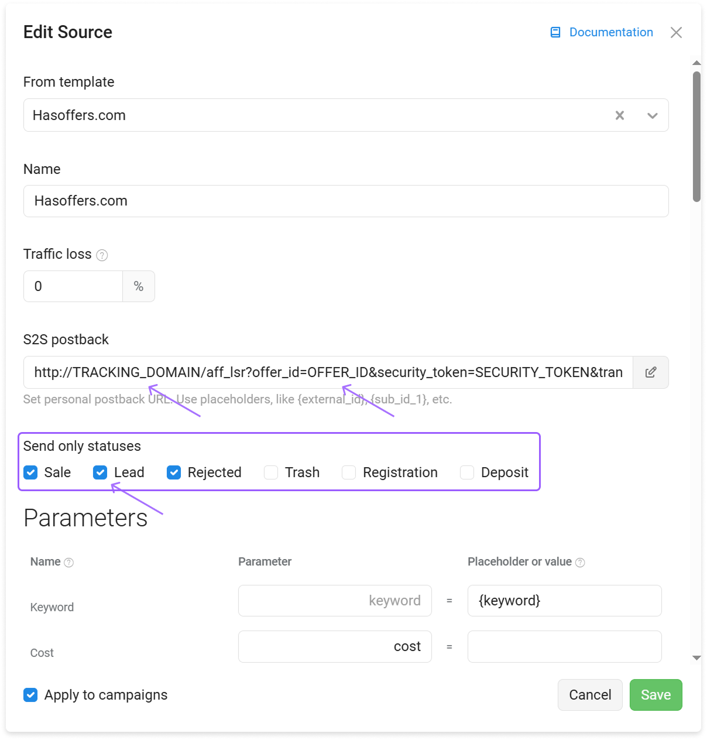
Task: Uncheck the Sale status checkbox
Action: click(x=31, y=472)
